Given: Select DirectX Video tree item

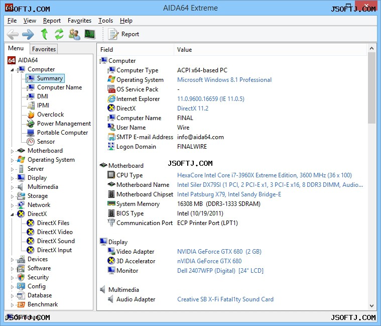Looking at the screenshot, I should coord(55,232).
